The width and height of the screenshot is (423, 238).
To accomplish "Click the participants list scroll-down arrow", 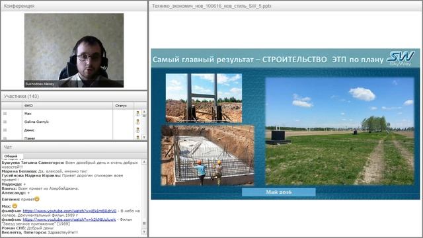I will [x=144, y=138].
